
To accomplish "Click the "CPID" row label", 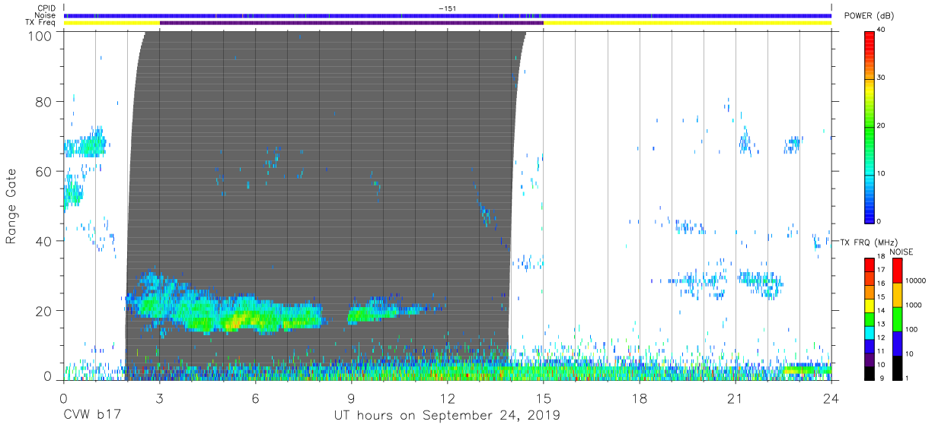I will click(x=46, y=8).
